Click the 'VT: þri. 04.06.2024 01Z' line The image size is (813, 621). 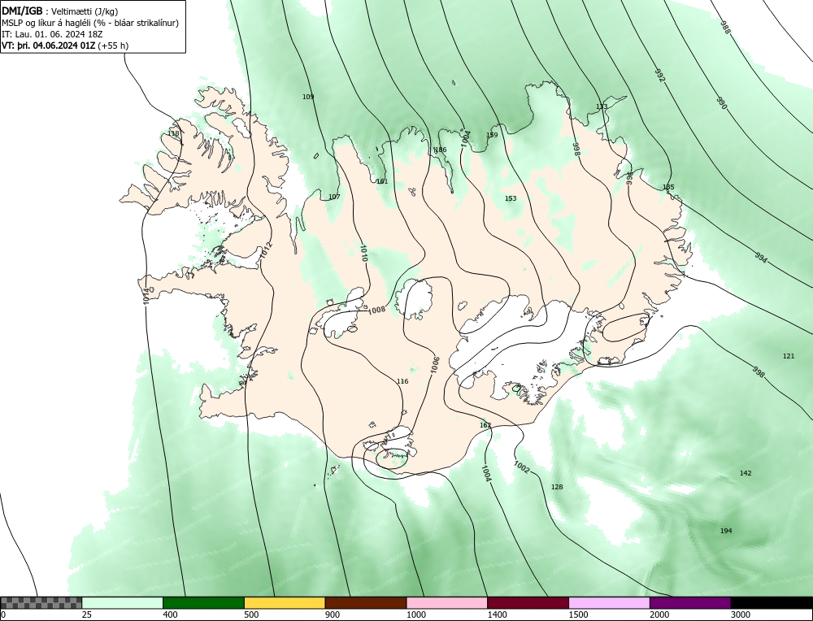coord(65,45)
